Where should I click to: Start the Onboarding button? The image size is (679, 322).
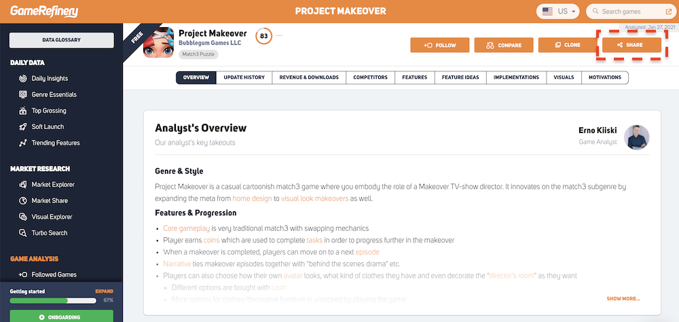tap(62, 316)
